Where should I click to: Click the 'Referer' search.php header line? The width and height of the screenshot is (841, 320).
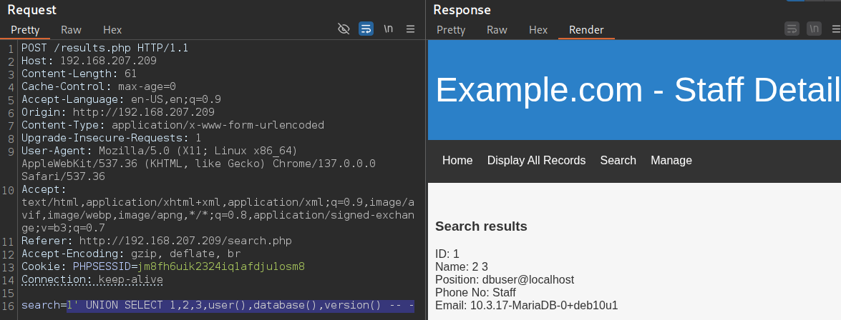click(x=157, y=241)
